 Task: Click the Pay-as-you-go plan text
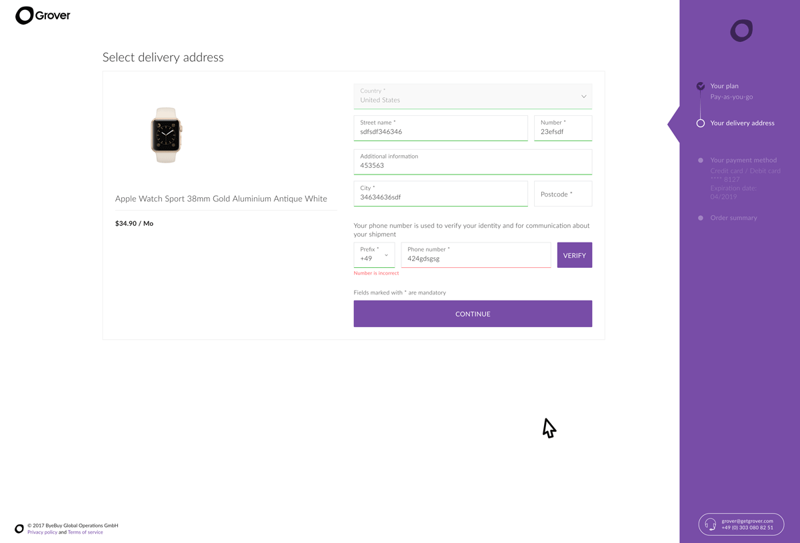[731, 97]
